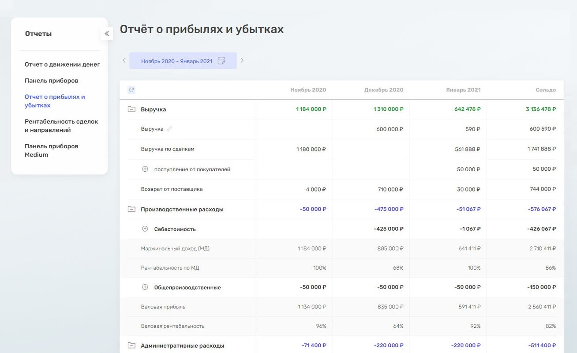
Task: Click pencil edit icon next to Выручка
Action: point(169,129)
